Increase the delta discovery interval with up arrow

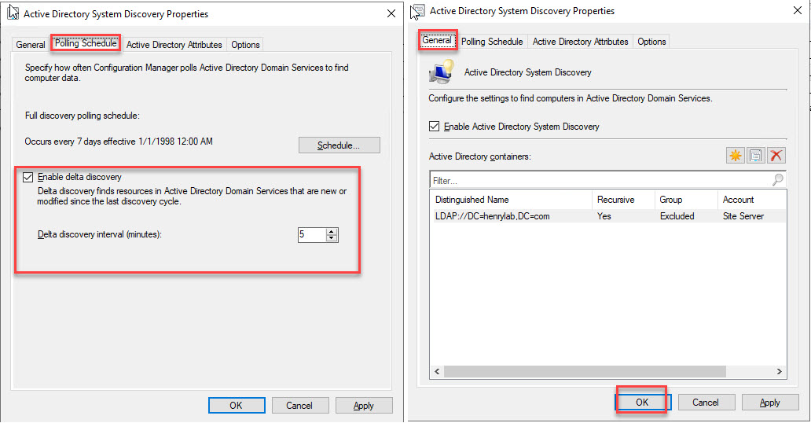pos(332,231)
